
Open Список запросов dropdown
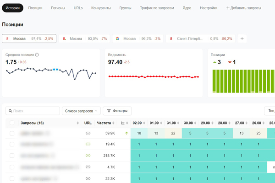(x=81, y=111)
